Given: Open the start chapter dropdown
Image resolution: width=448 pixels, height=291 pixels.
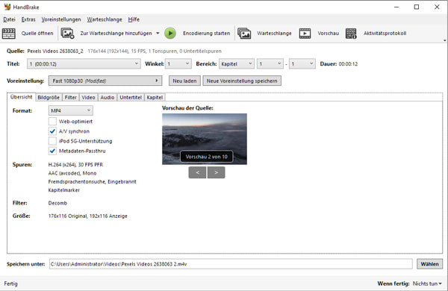Looking at the screenshot, I should pos(270,63).
